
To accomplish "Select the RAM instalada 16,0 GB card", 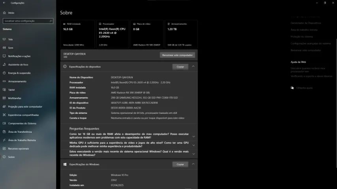I will tap(77, 34).
